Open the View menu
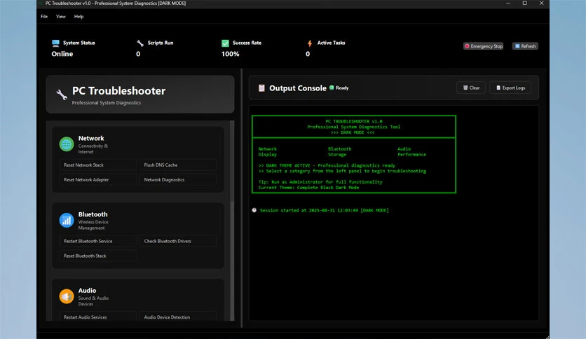The height and width of the screenshot is (339, 586). (60, 16)
